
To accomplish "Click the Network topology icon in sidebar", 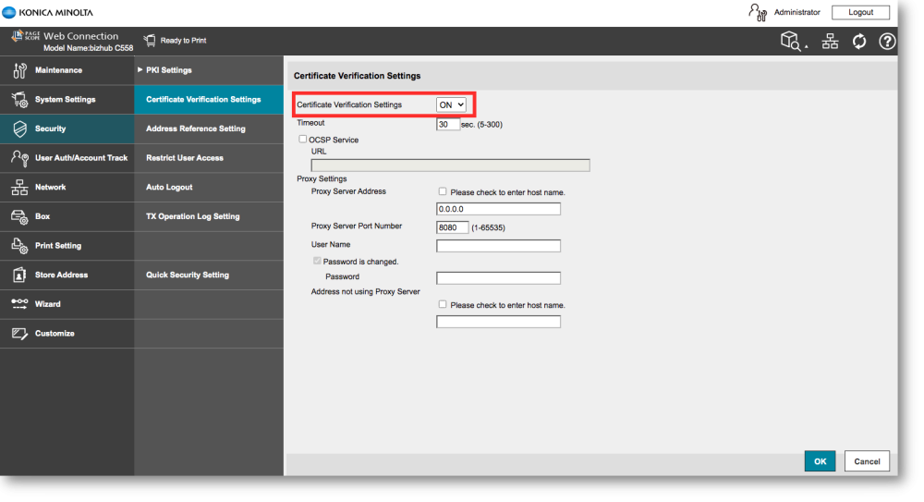I will pyautogui.click(x=19, y=187).
